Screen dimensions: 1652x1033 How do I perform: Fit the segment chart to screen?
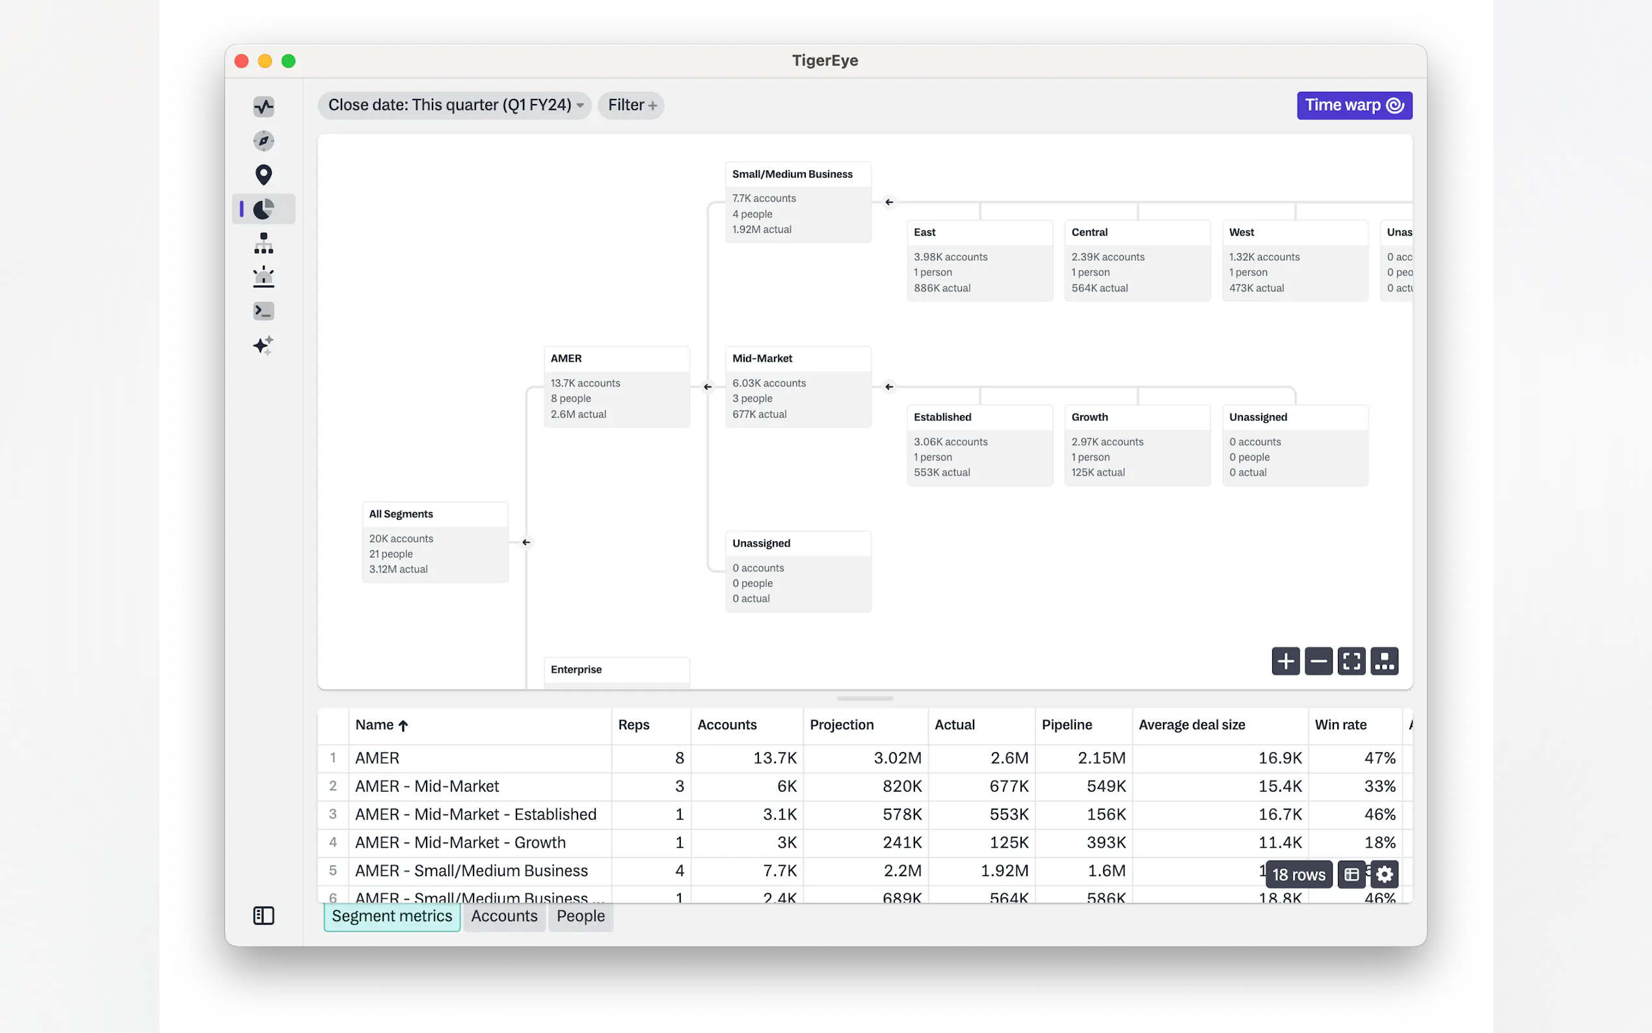coord(1351,661)
